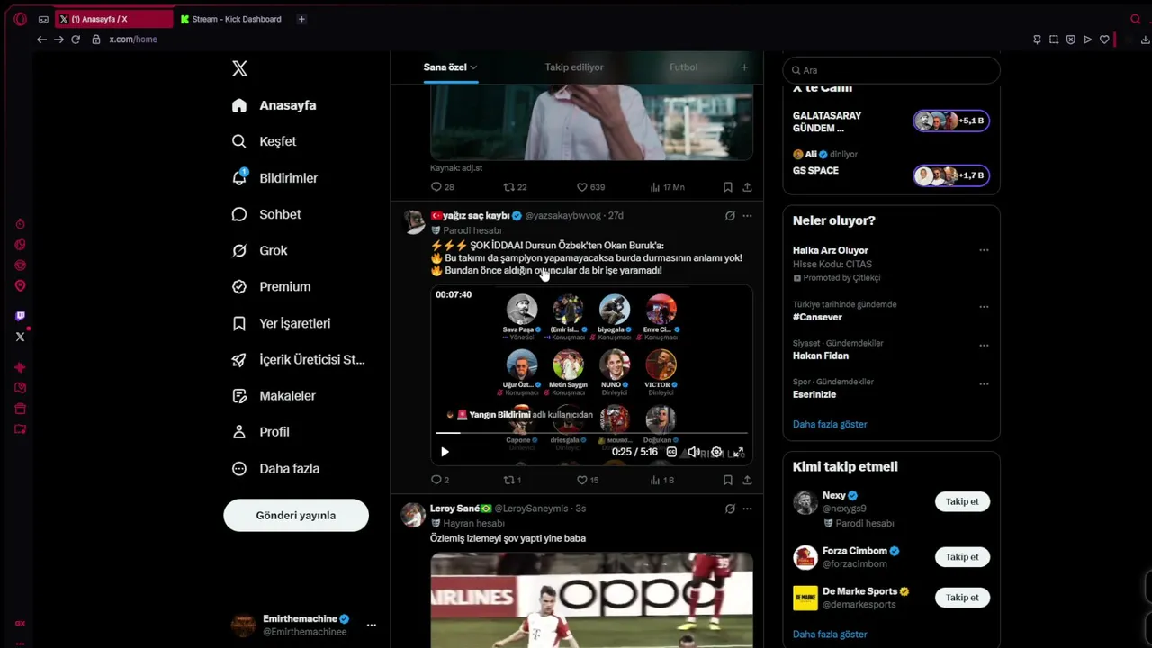Play the yağız saç kaybı video
This screenshot has width=1152, height=648.
(x=445, y=452)
